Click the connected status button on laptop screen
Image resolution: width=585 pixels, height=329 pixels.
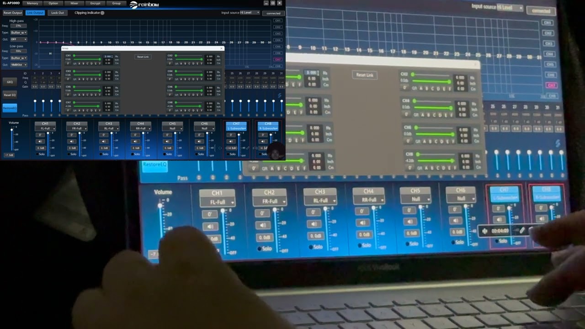click(541, 10)
